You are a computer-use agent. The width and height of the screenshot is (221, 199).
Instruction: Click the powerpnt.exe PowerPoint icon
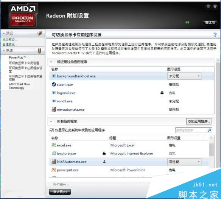pyautogui.click(x=54, y=170)
